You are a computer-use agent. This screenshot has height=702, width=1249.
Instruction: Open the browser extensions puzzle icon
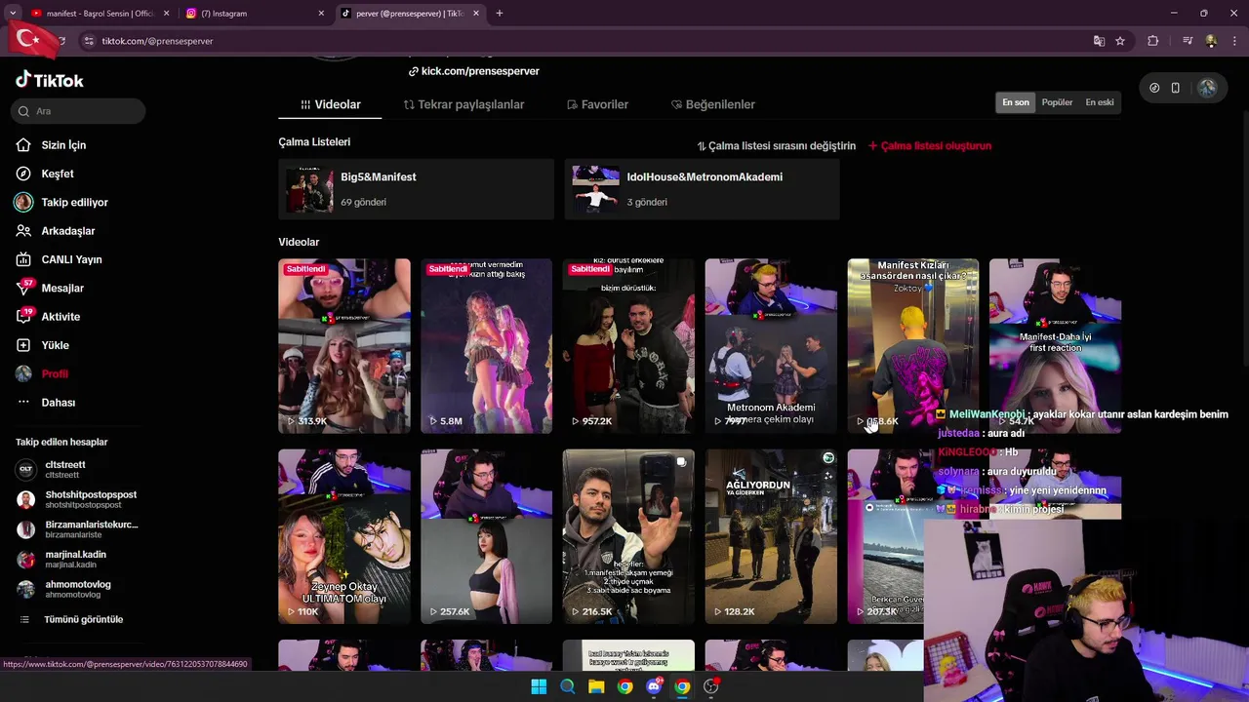1153,41
